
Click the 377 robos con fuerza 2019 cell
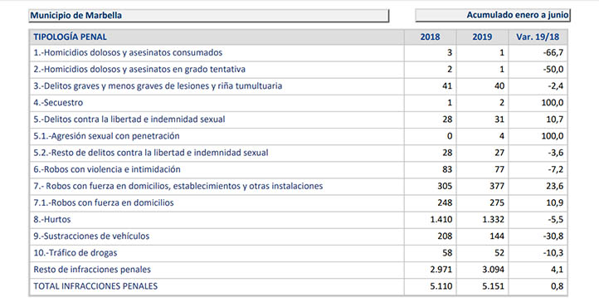(482, 187)
